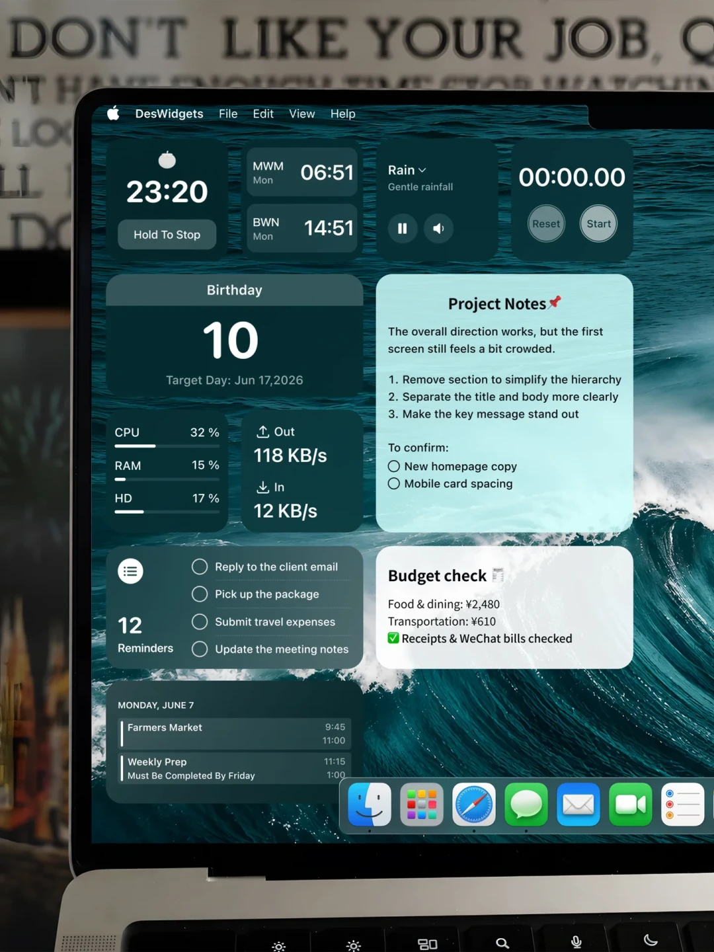This screenshot has width=714, height=952.
Task: Click the upload arrow icon beside Out
Action: (x=262, y=432)
